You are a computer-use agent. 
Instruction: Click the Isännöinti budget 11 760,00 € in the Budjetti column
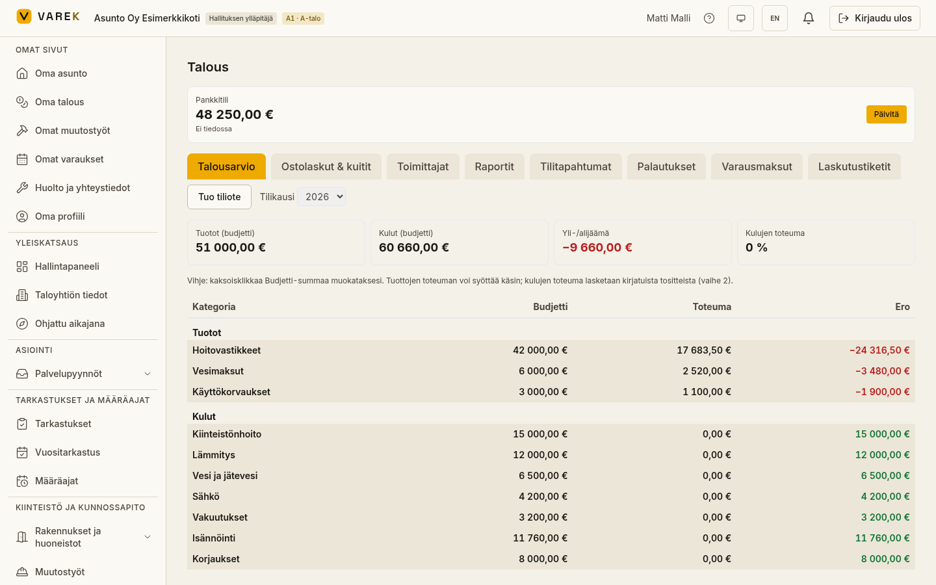pyautogui.click(x=540, y=538)
